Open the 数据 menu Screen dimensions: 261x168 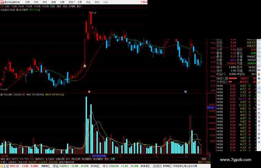(x=54, y=2)
